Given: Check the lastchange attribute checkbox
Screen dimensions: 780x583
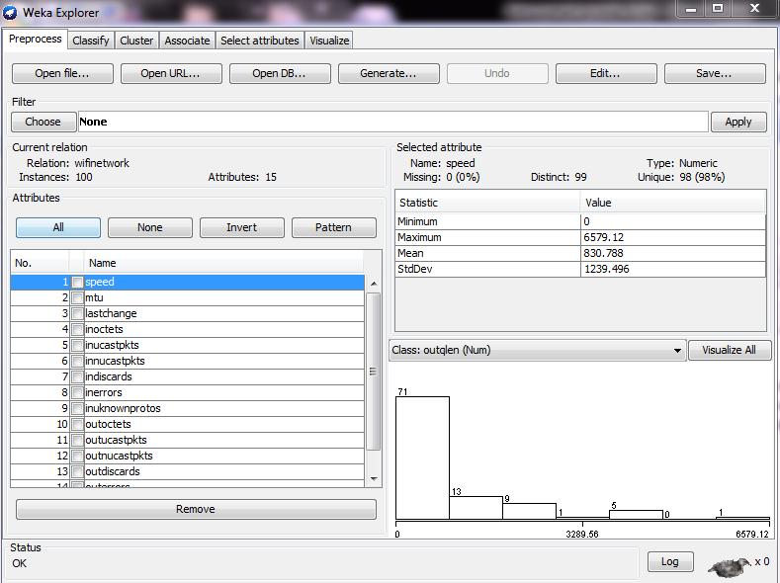Looking at the screenshot, I should tap(77, 314).
